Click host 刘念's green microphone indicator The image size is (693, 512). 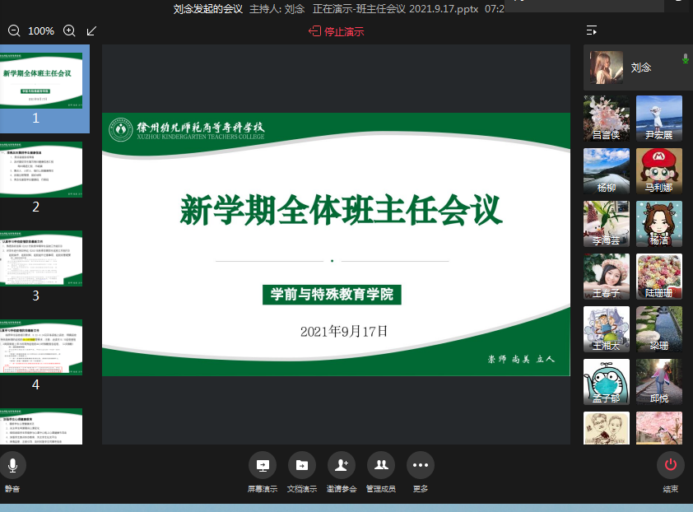[x=685, y=59]
